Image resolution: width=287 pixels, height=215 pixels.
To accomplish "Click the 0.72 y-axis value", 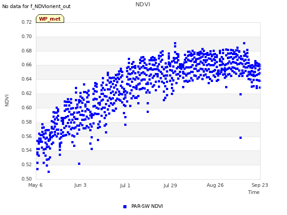I will [27, 22].
